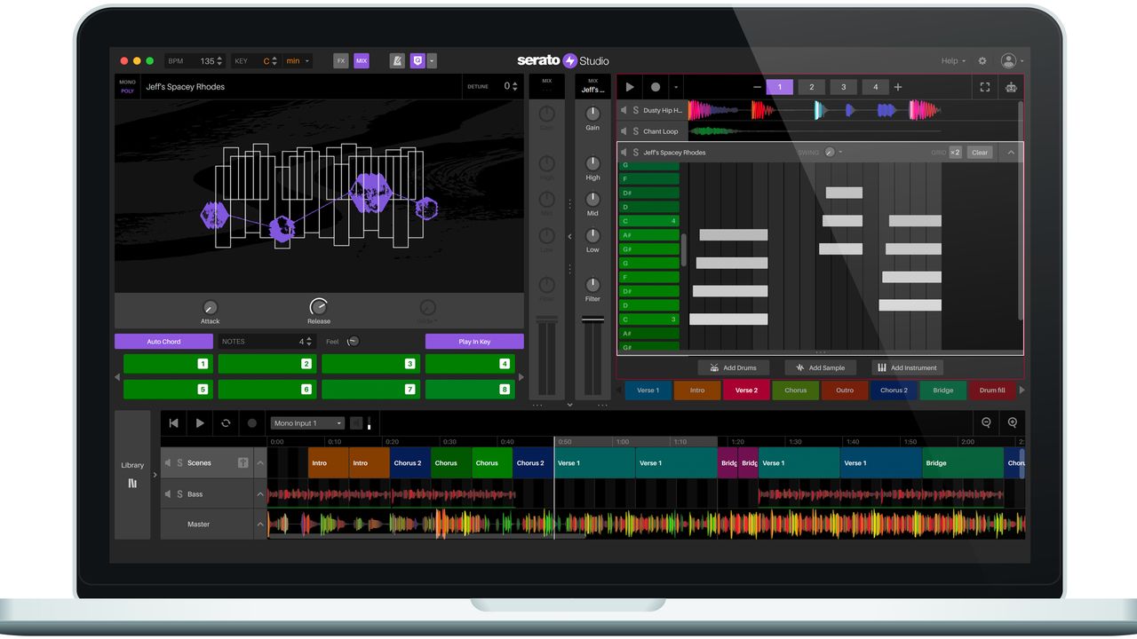
Task: Play the song in the timeline transport
Action: 200,423
